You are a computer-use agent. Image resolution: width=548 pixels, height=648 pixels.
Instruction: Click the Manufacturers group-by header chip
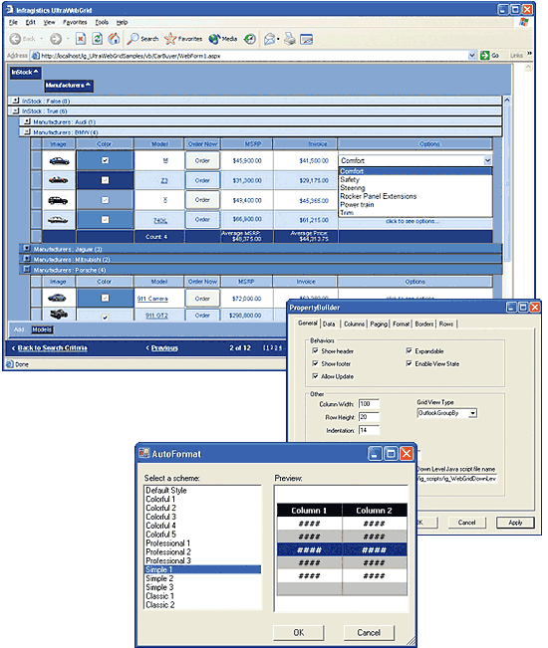pos(69,86)
